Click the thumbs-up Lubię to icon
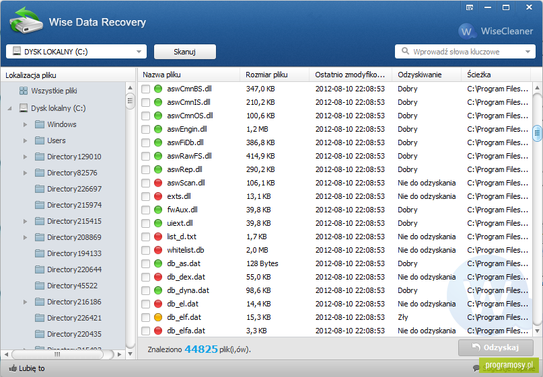Image resolution: width=543 pixels, height=377 pixels. (13, 368)
